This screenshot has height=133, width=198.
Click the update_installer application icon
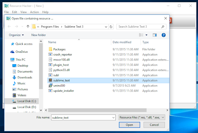50,91
